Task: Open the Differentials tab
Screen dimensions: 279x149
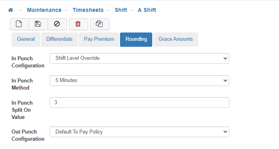Action: (x=60, y=39)
